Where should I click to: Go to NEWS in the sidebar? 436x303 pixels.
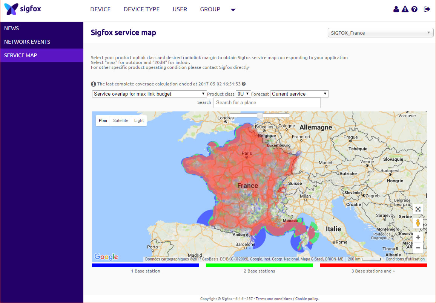[x=42, y=28]
